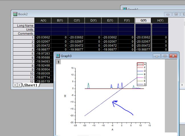
Task: Select column header F(Y)
Action: (x=127, y=20)
